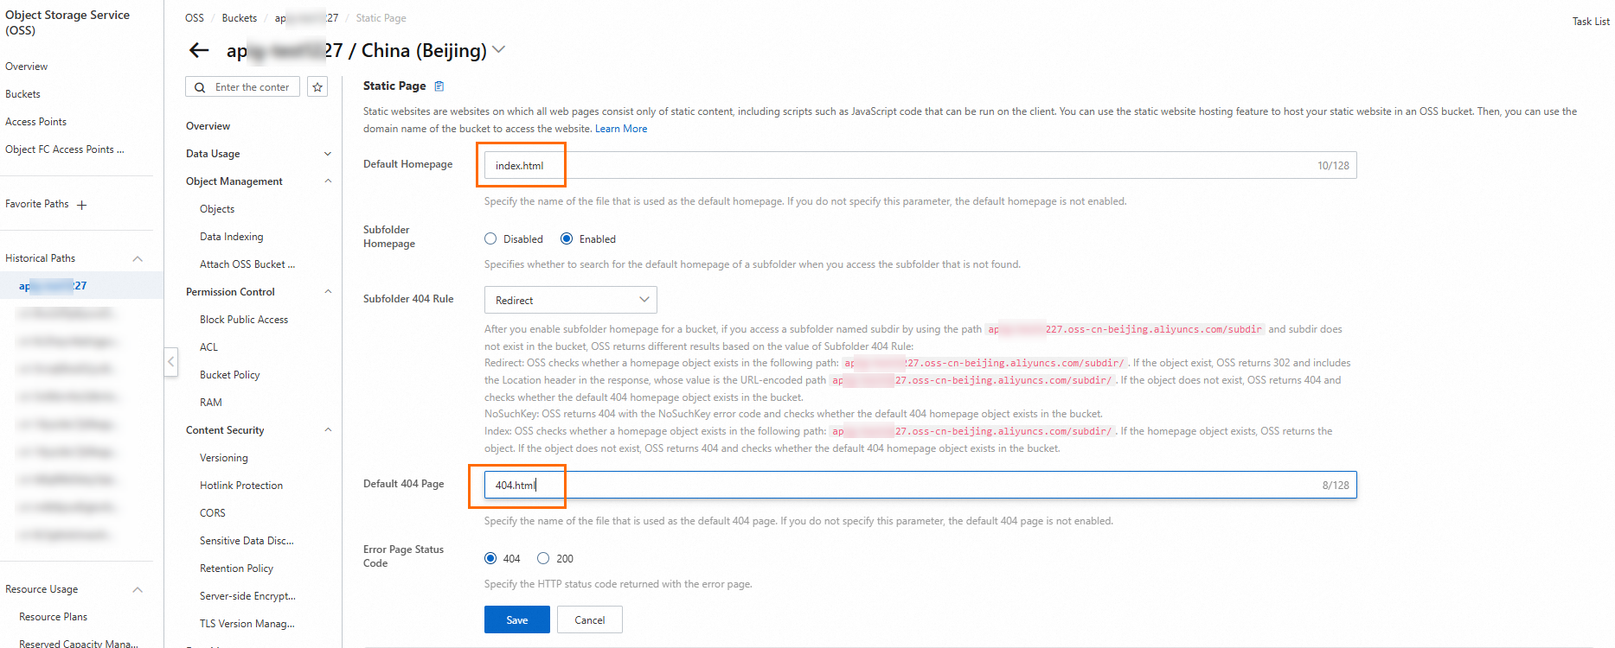Open Access Points in the OSS menu
1615x648 pixels.
coord(36,122)
